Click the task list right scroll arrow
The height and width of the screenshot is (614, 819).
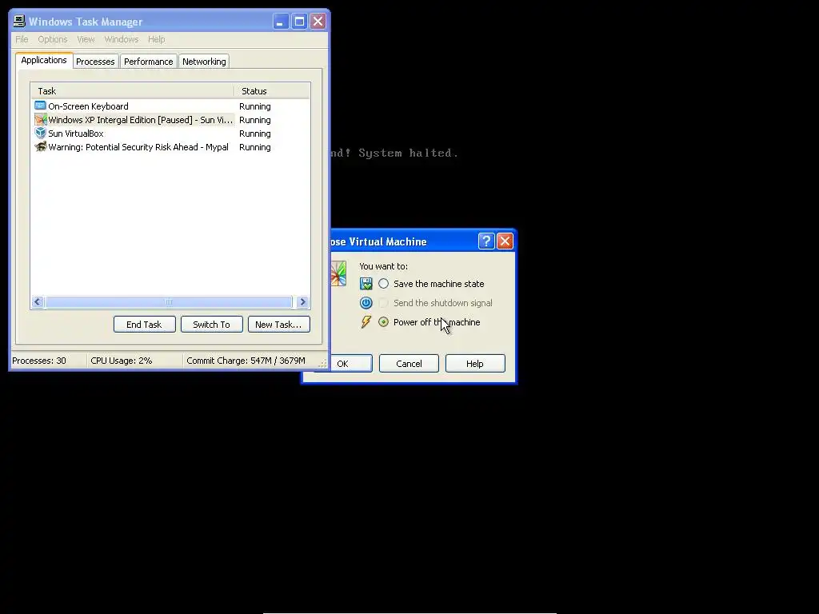(302, 301)
